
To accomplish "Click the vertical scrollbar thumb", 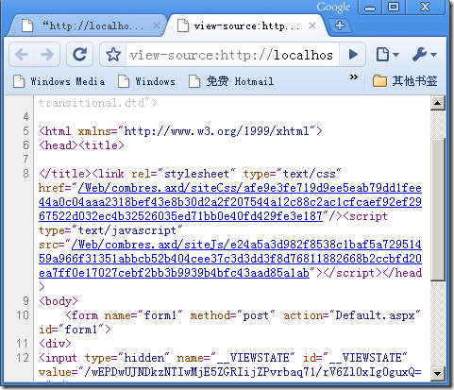I will tap(437, 210).
